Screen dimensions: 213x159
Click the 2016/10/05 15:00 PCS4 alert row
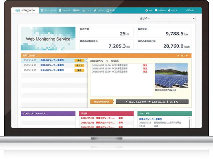click(120, 69)
